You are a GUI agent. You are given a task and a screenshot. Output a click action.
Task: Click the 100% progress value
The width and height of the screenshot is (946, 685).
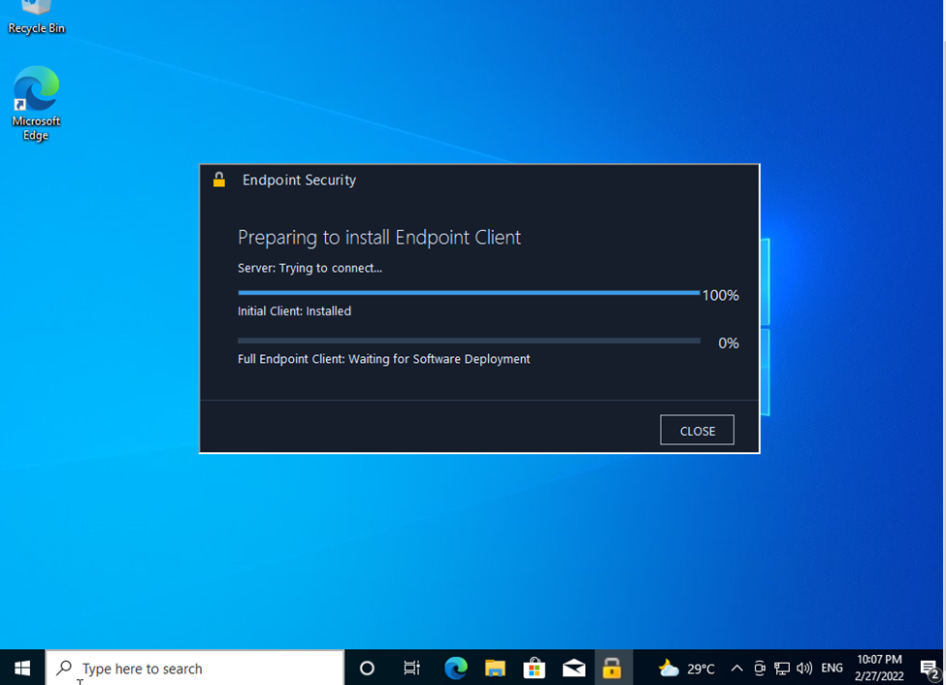point(720,295)
